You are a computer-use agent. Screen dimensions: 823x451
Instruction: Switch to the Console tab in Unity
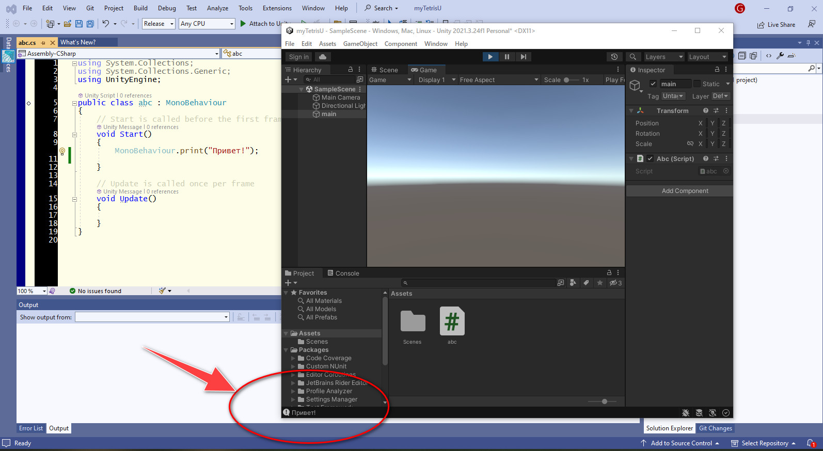pyautogui.click(x=343, y=273)
